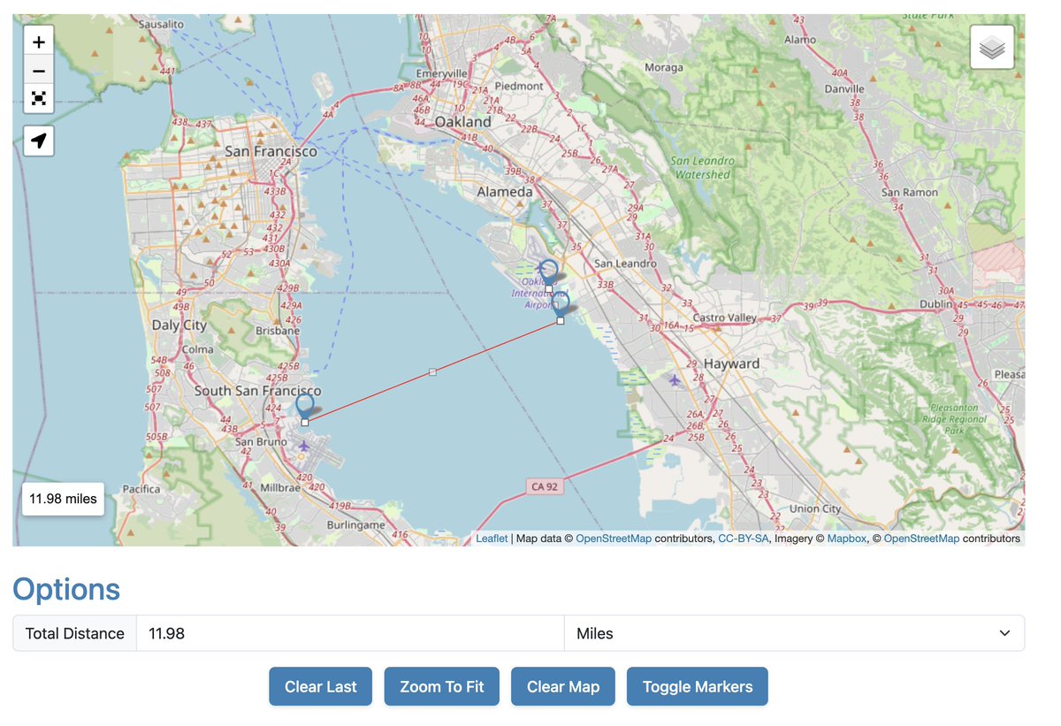
Task: Click the CA 92 highway shield
Action: pos(544,485)
